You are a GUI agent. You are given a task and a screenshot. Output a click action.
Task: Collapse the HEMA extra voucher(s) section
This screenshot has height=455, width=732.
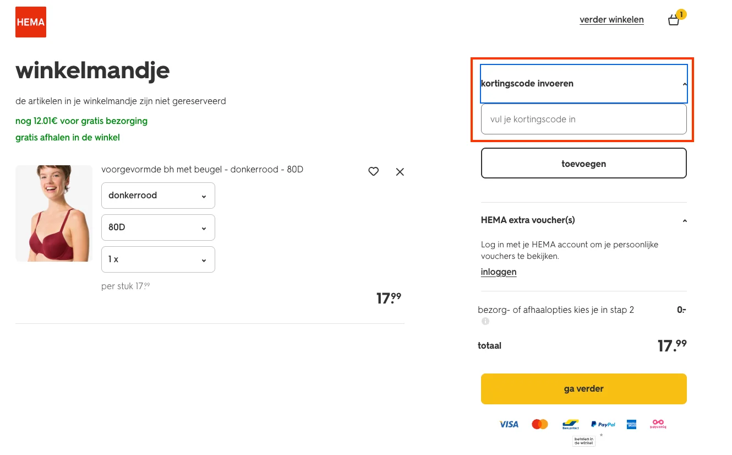pyautogui.click(x=684, y=220)
